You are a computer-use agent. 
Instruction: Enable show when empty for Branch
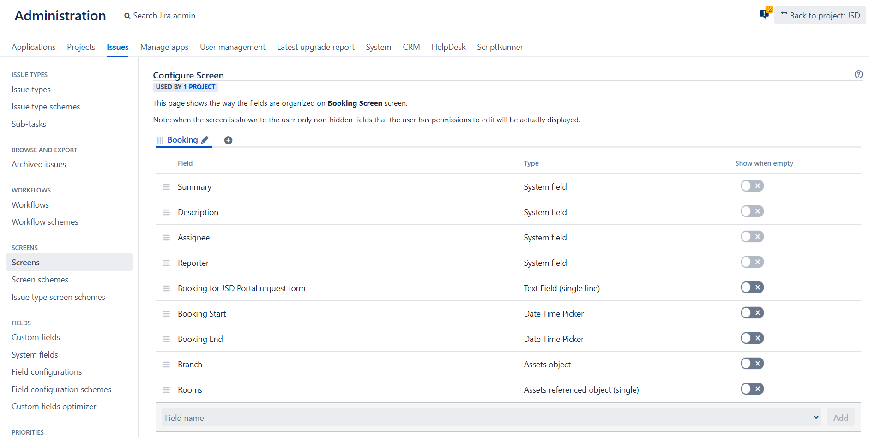(752, 364)
